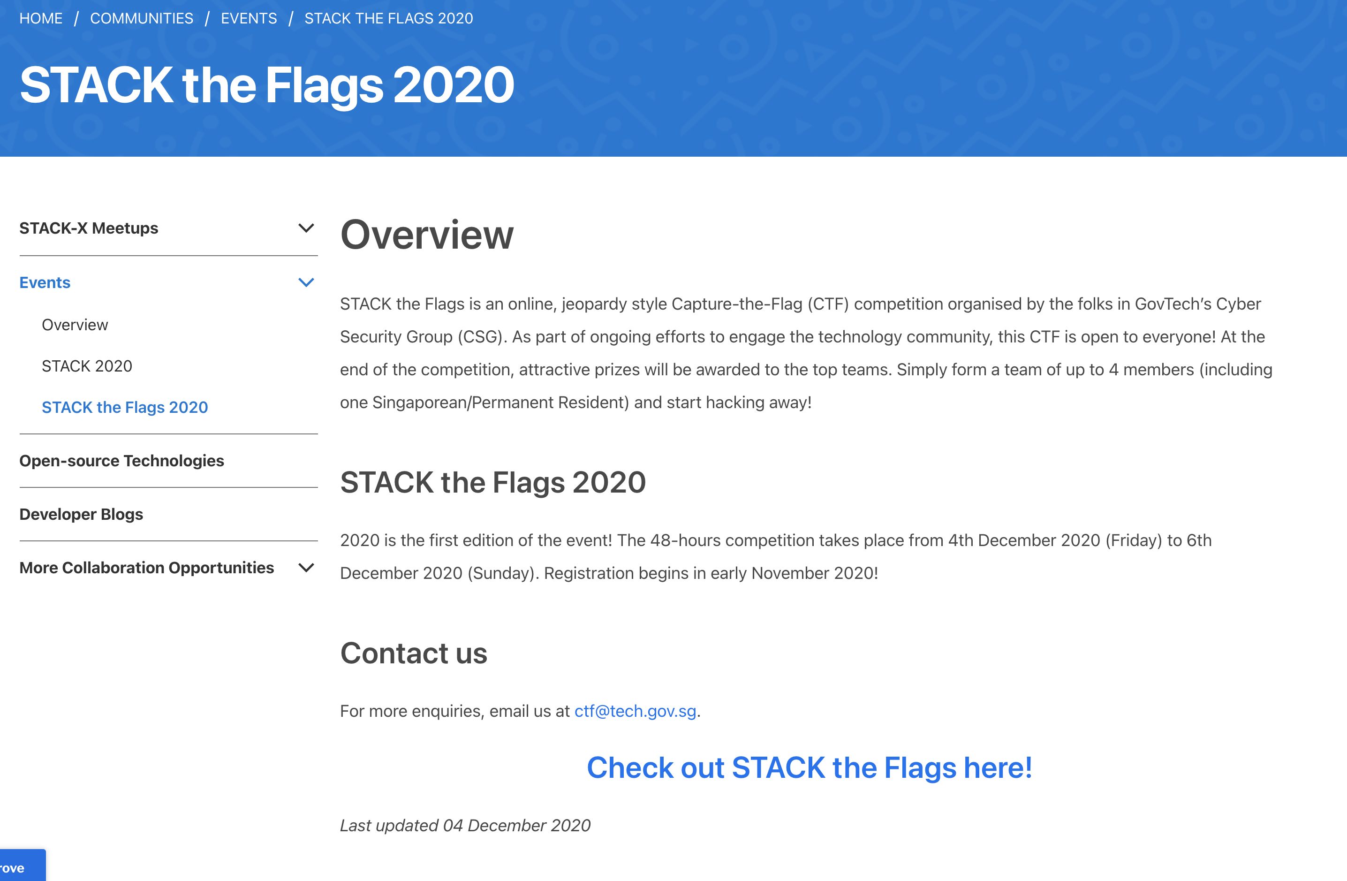Follow Check out STACK the Flags here!
Screen dimensions: 1347x881
tap(810, 768)
